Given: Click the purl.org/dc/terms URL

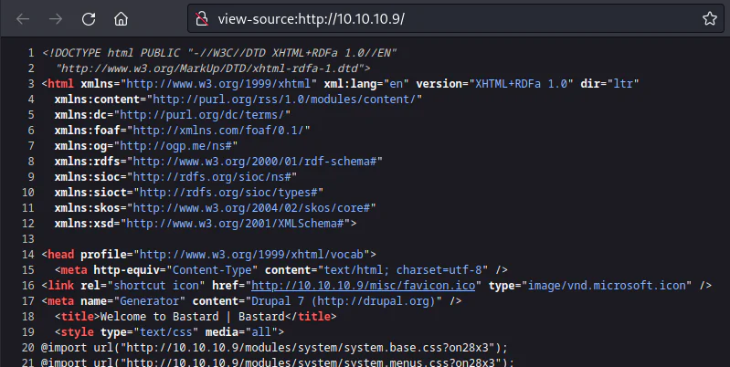Looking at the screenshot, I should click(202, 114).
